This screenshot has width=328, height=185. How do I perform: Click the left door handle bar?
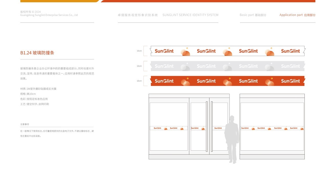207,126
